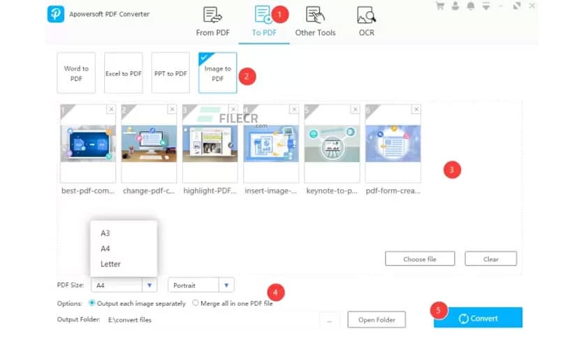The image size is (584, 338).
Task: Select the highlight-PDF... thumbnail
Action: pyautogui.click(x=210, y=144)
